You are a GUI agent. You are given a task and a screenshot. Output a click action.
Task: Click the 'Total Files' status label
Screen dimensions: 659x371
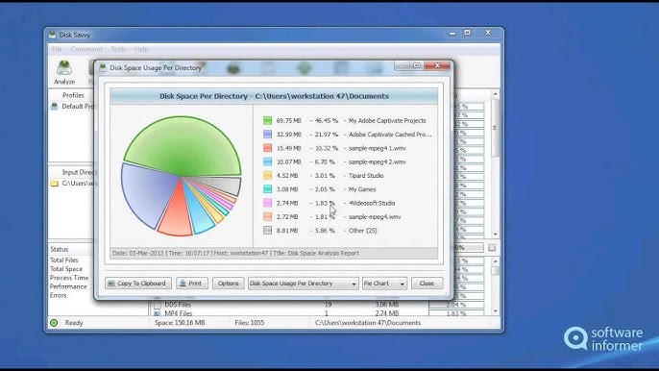[x=63, y=260]
